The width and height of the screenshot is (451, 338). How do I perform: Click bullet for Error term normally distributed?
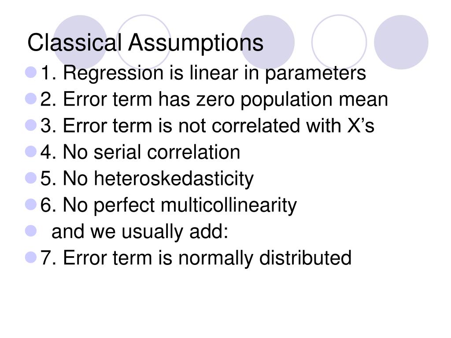coord(31,257)
